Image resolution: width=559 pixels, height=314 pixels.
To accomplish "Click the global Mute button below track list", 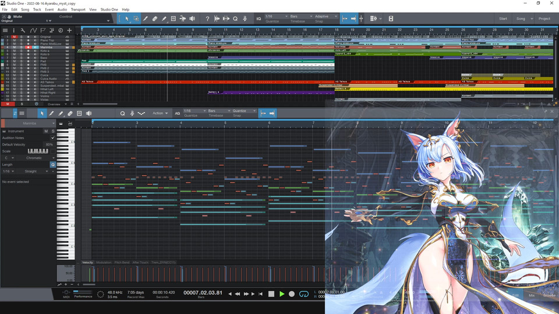I will coord(8,104).
